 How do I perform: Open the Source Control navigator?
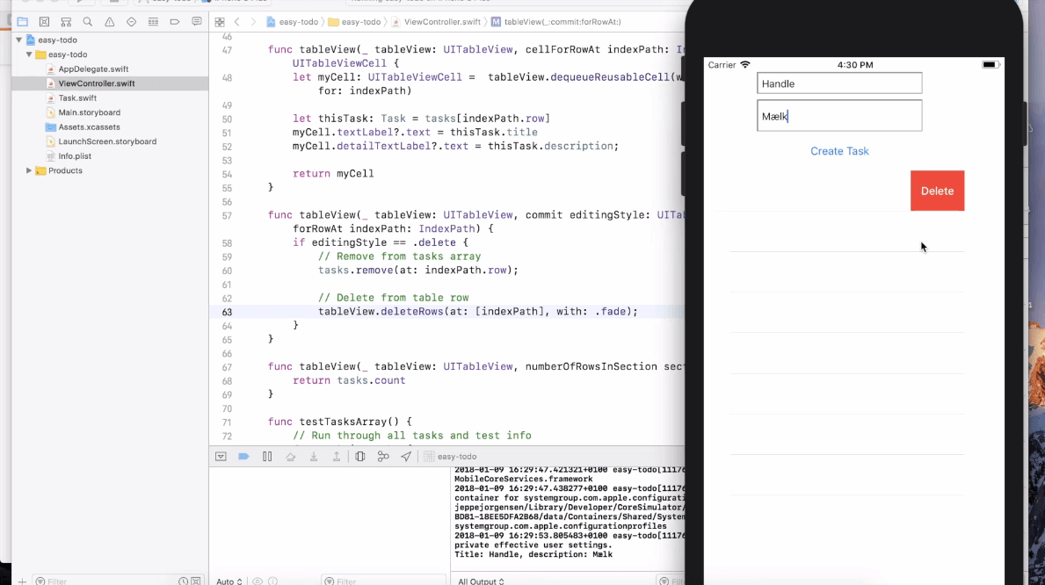coord(44,22)
